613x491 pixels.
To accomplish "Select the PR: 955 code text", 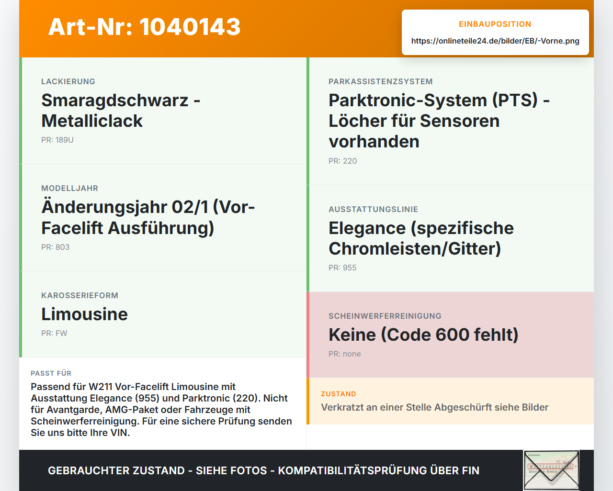I will coord(342,268).
